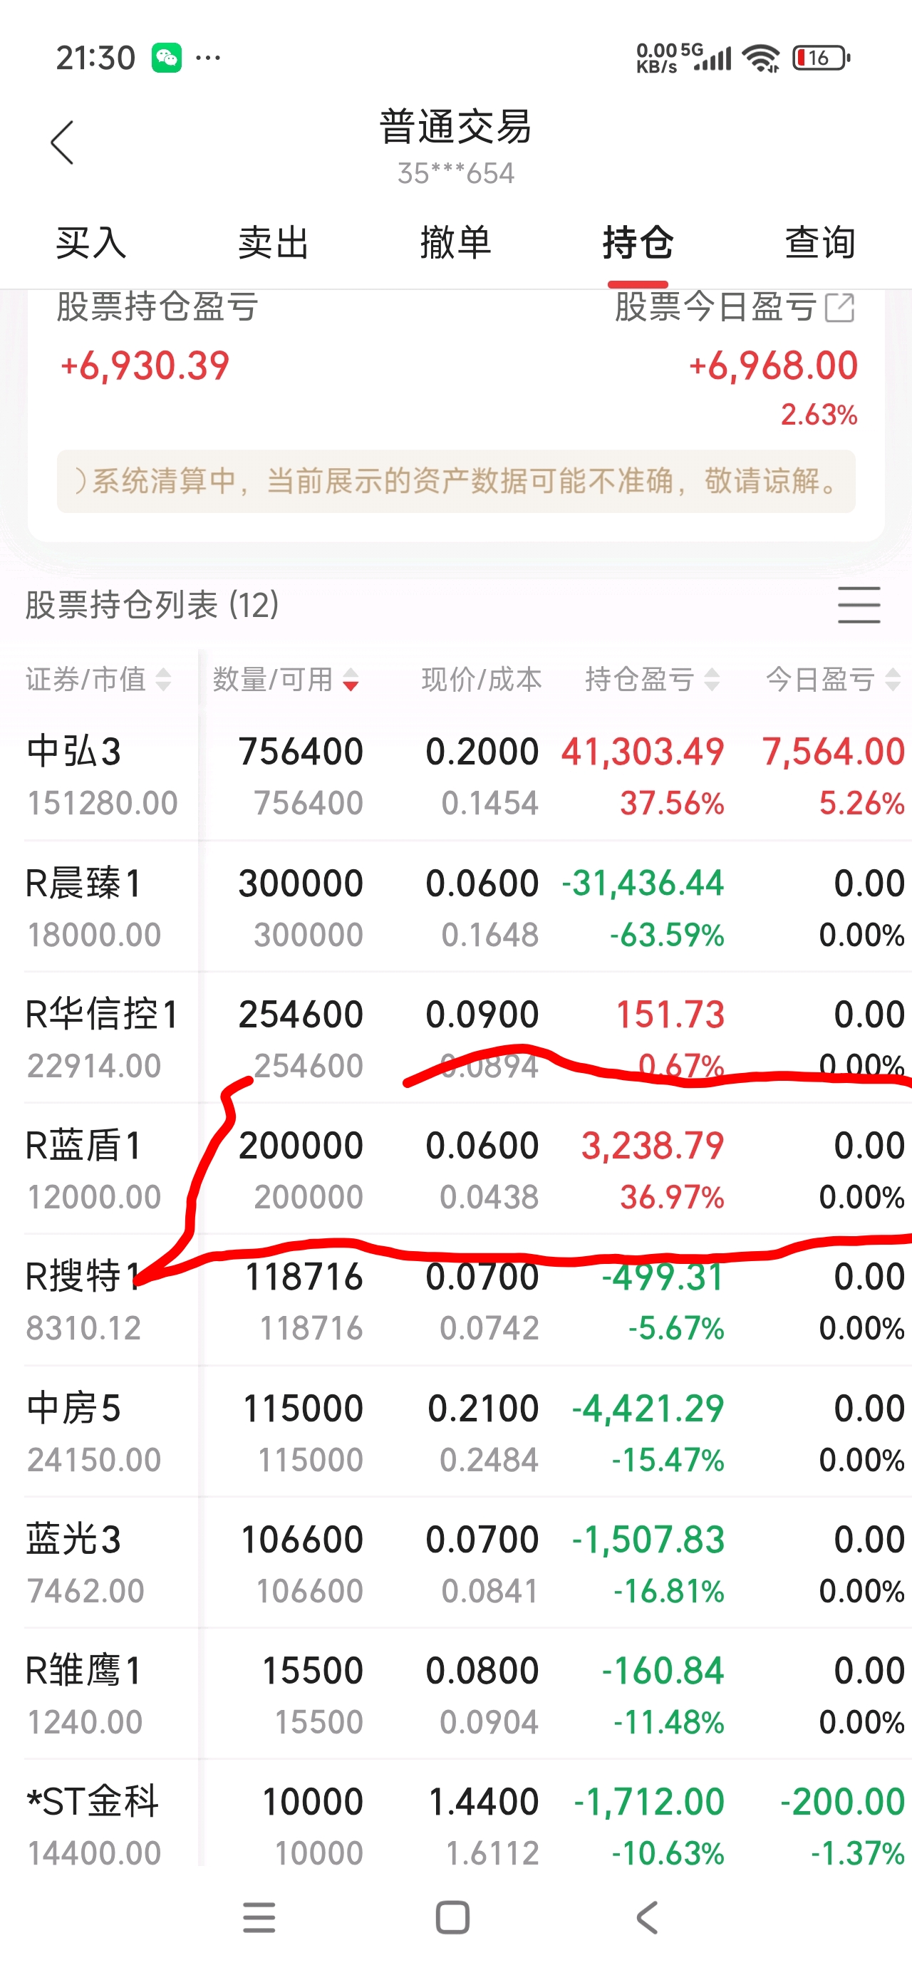This screenshot has width=912, height=1975.
Task: Tap market value 24150.00 for 中房5
Action: pos(94,1460)
